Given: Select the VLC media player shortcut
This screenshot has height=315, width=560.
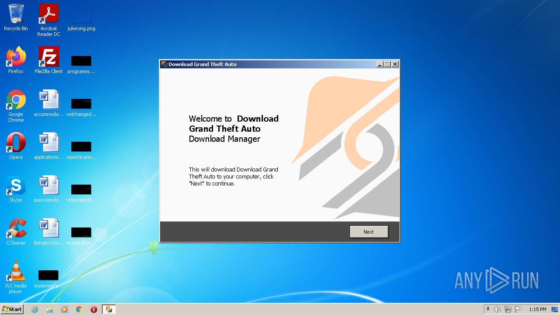Looking at the screenshot, I should (16, 278).
